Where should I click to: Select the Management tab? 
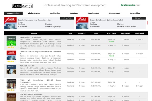point(115,13)
